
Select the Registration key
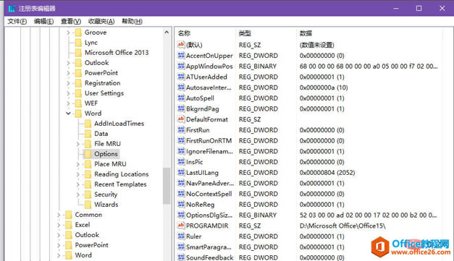(x=102, y=83)
